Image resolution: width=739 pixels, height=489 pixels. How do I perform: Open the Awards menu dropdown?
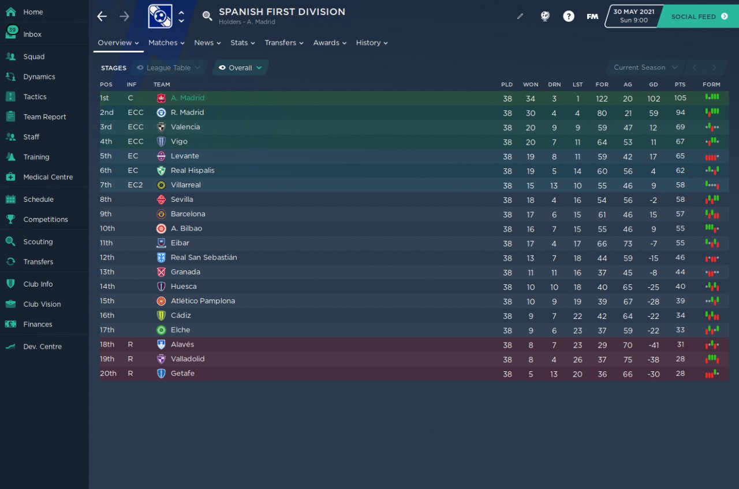tap(329, 43)
